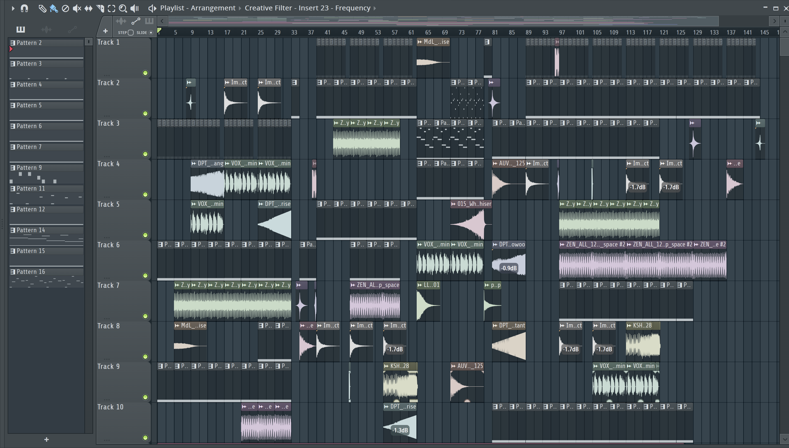Expand arrow after Creative Filter Frequency
The height and width of the screenshot is (448, 789).
[375, 8]
